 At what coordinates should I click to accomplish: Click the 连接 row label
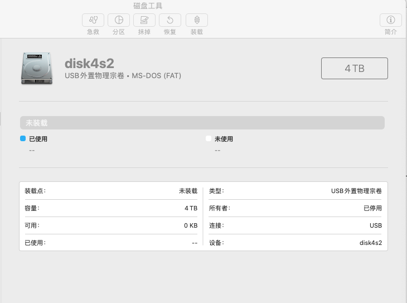point(216,225)
